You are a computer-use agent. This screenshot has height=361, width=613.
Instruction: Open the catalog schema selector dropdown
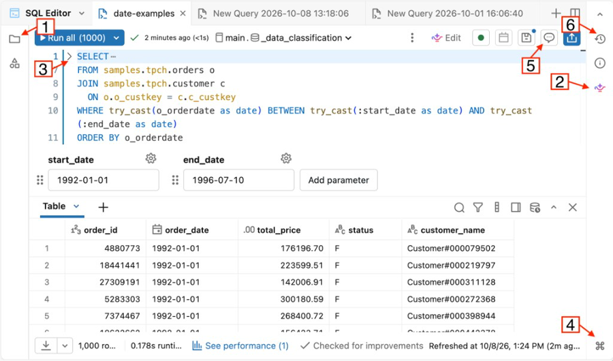(284, 38)
